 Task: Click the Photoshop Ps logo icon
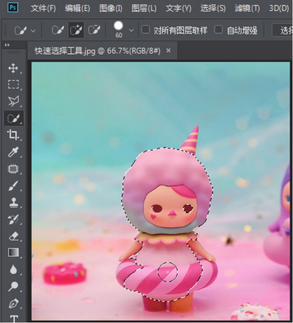13,8
